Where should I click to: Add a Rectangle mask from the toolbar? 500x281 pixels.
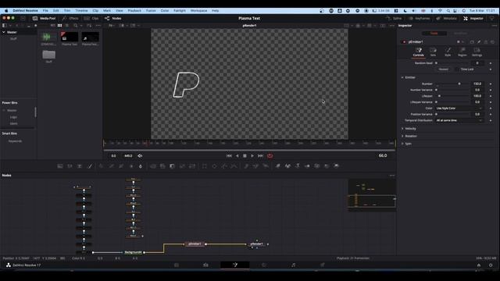[205, 166]
